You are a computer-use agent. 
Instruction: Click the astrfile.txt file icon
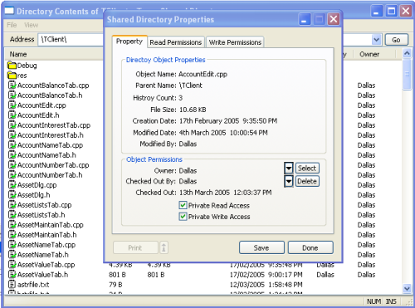(x=12, y=285)
